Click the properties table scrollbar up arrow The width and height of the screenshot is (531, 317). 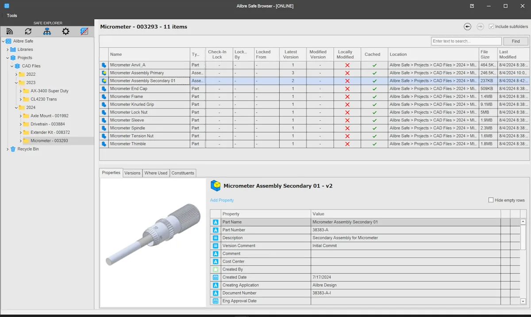tap(523, 222)
